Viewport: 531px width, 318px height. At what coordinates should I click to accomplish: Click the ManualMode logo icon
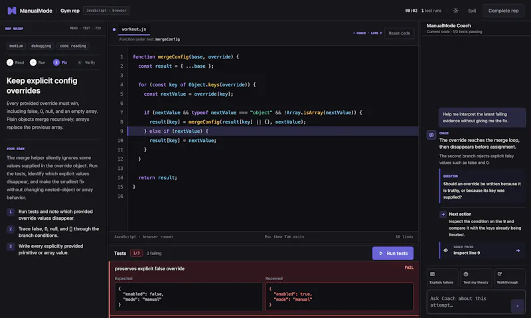point(12,11)
